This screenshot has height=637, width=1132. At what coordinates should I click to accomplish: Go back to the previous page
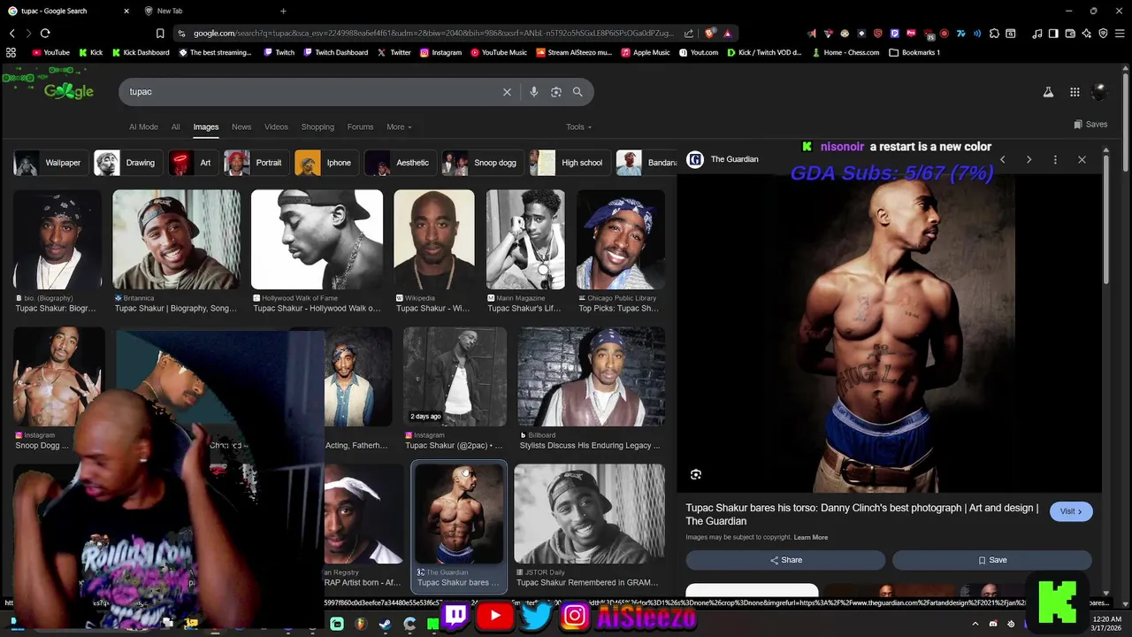pyautogui.click(x=12, y=34)
